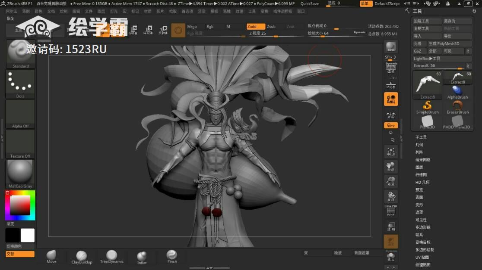
Task: Click the scale mode S icon
Action: tap(148, 30)
